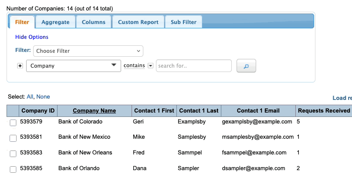Image resolution: width=352 pixels, height=178 pixels.
Task: Go to the Custom Report tab
Action: click(138, 22)
